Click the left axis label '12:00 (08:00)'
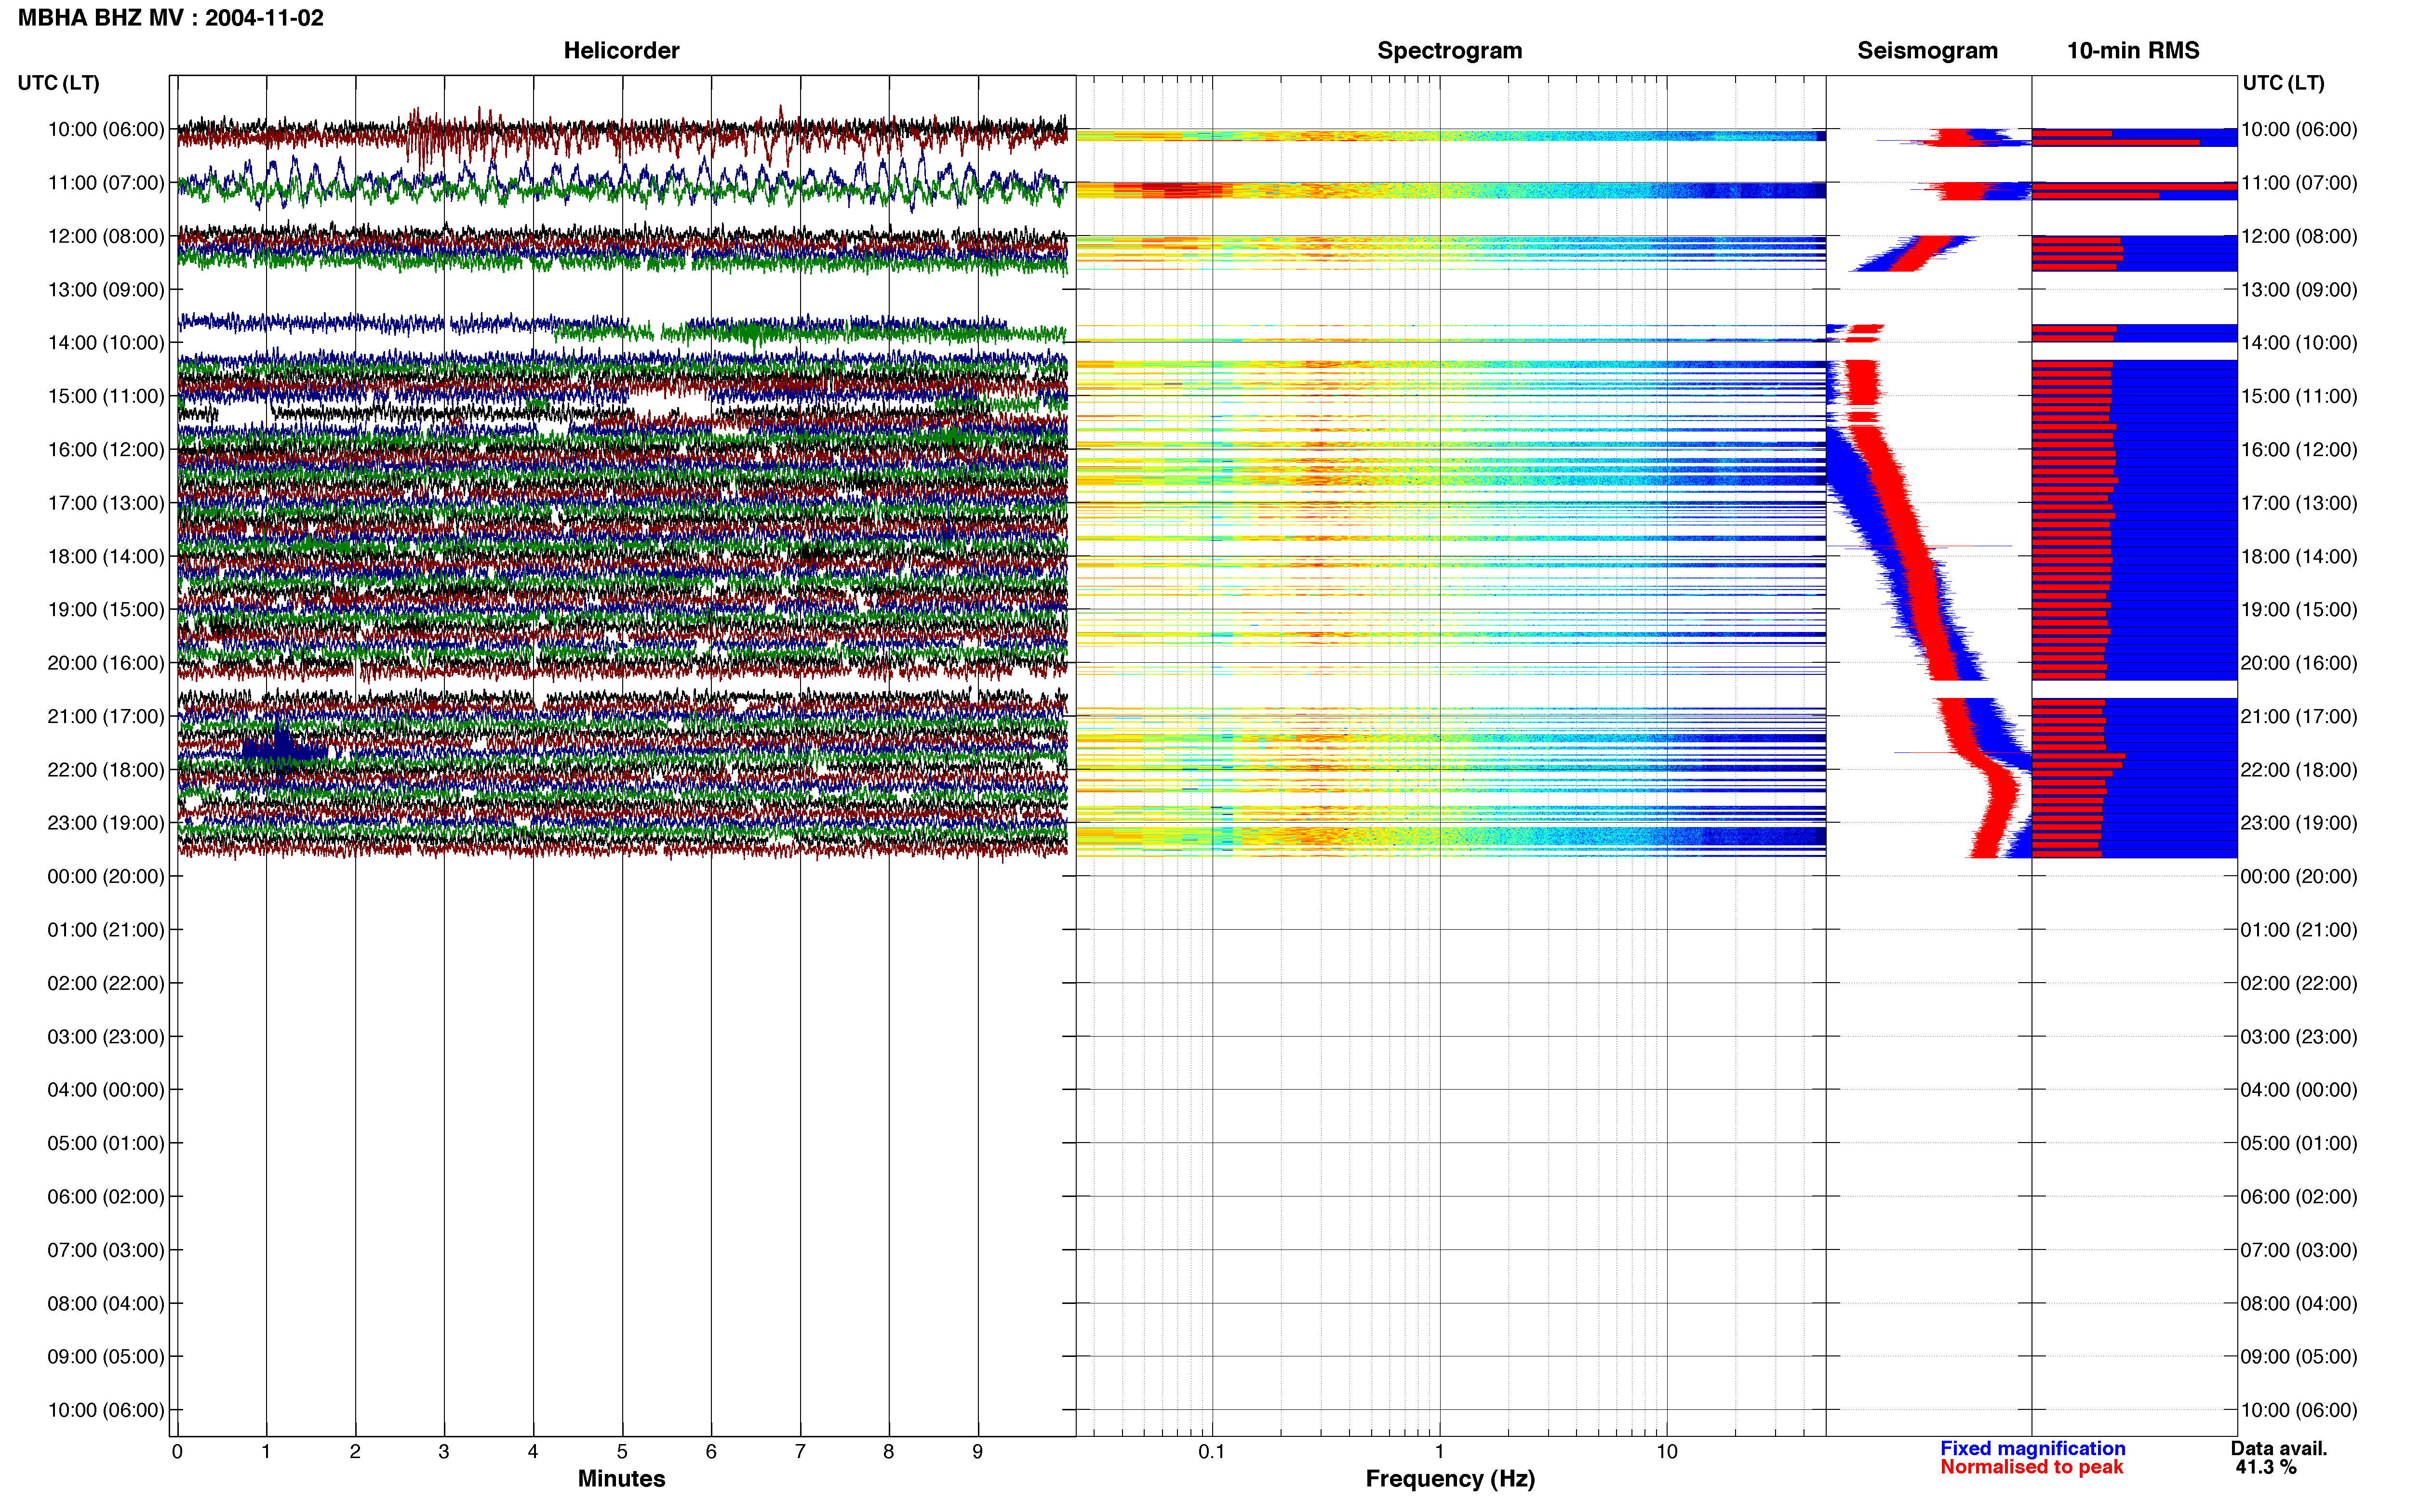Image resolution: width=2419 pixels, height=1512 pixels. pyautogui.click(x=106, y=236)
